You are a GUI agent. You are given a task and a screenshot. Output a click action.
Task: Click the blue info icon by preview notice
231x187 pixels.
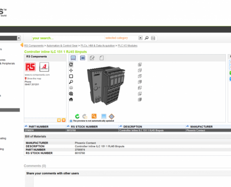coord(71,121)
